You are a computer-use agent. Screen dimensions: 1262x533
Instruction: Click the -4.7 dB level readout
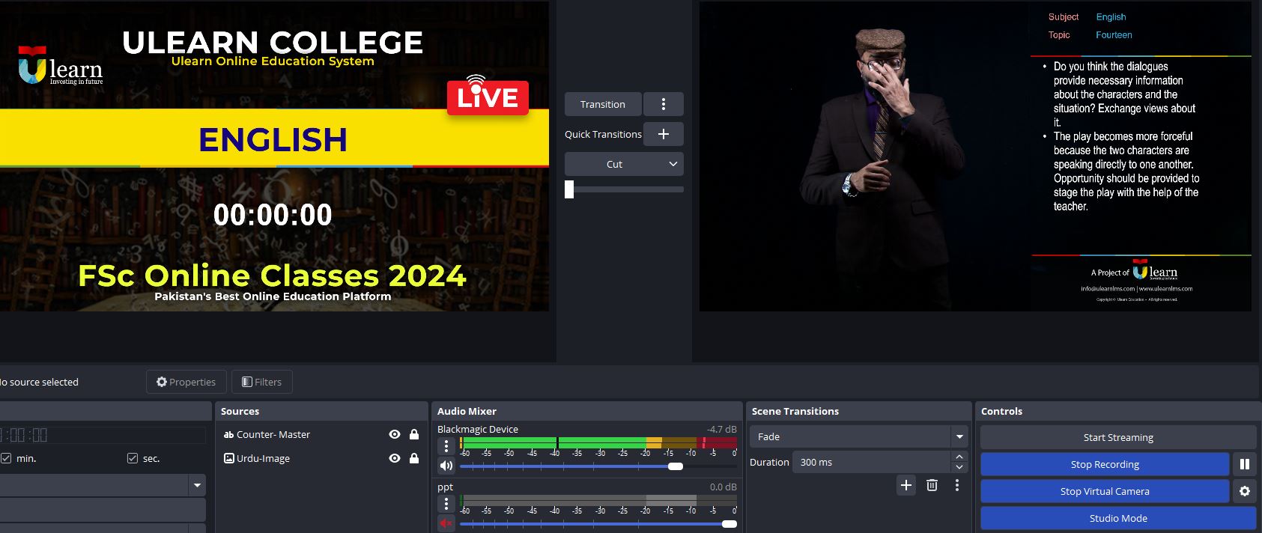pyautogui.click(x=722, y=429)
